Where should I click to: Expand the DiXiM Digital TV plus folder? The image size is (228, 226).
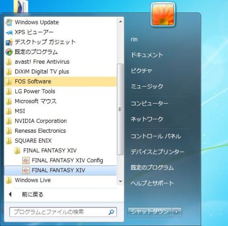60,72
